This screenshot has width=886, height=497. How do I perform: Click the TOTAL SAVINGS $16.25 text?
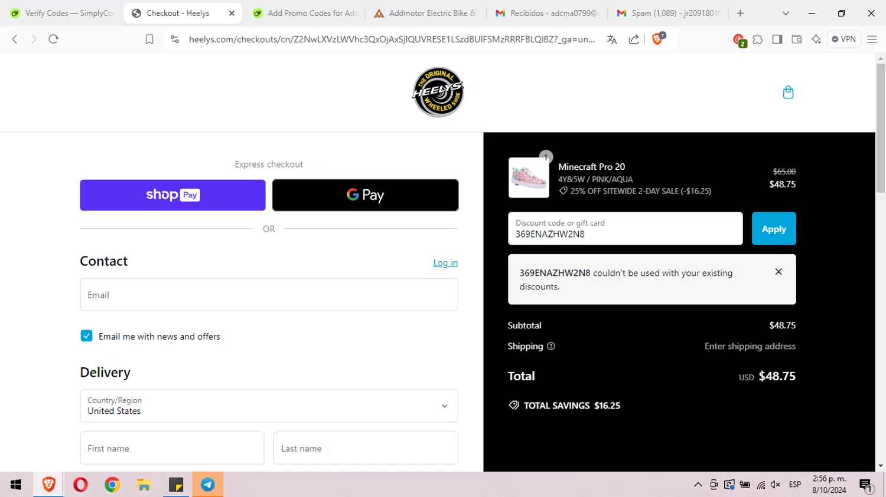coord(572,406)
